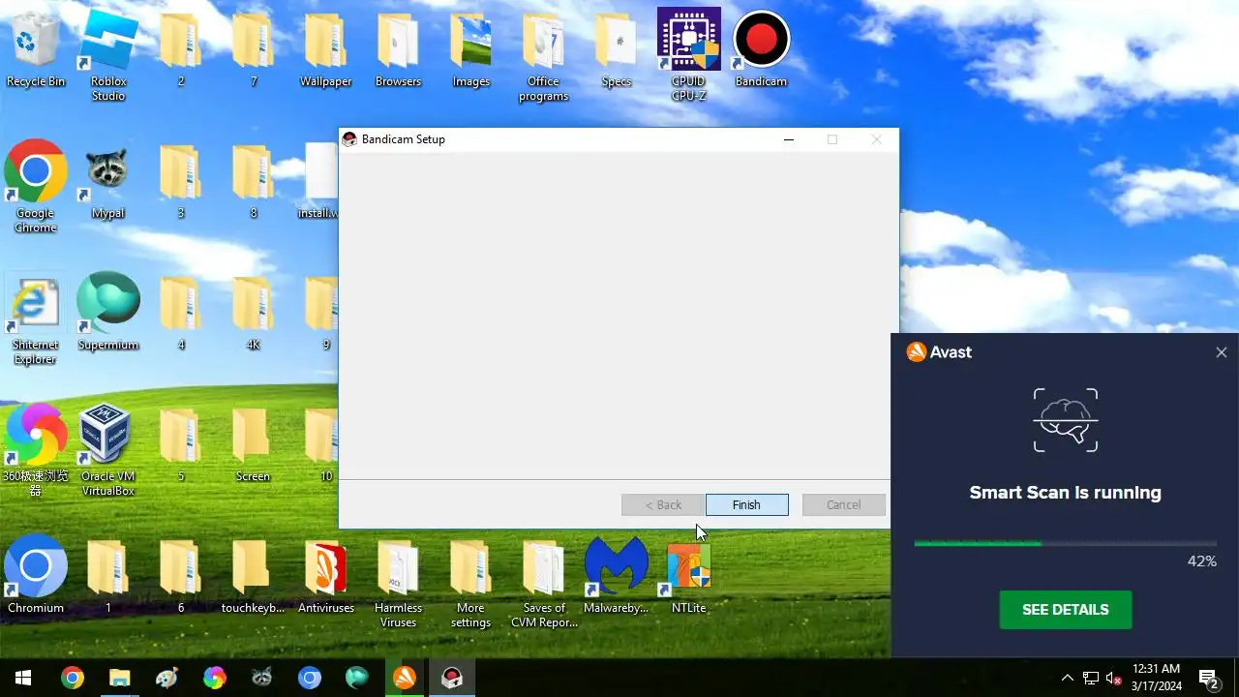Minimize the Bandicam Setup window
This screenshot has width=1239, height=697.
tap(789, 139)
